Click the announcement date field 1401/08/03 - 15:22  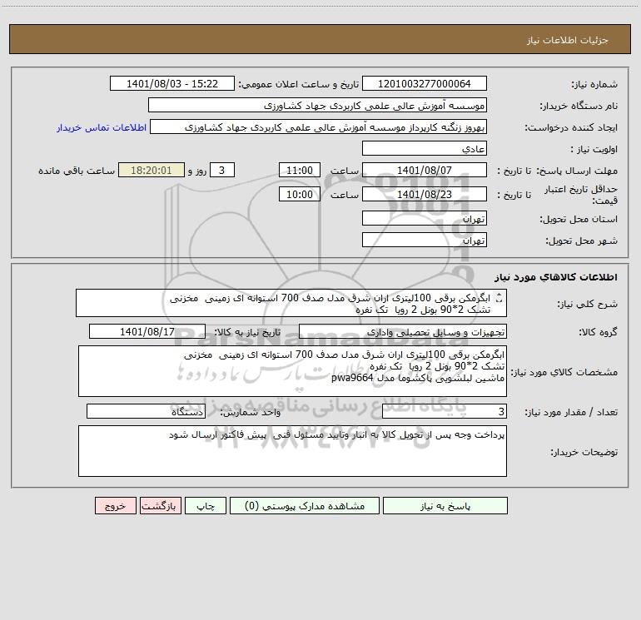tap(172, 84)
